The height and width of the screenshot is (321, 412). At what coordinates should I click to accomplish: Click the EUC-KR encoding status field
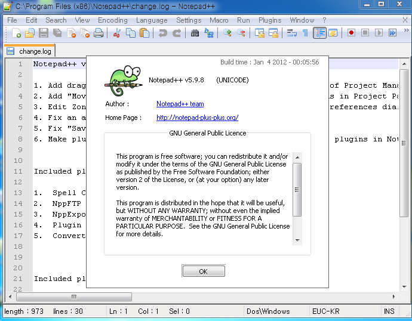[x=345, y=311]
